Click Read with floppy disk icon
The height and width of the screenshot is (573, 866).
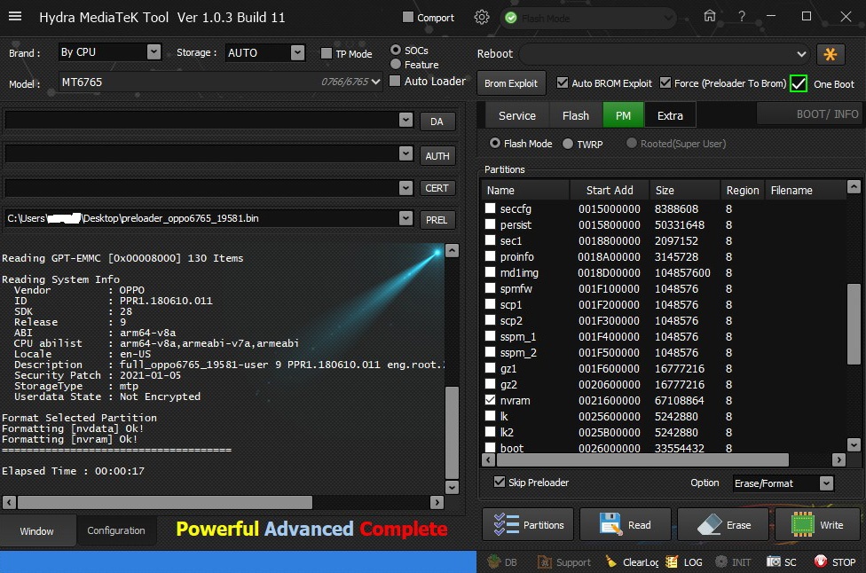click(x=626, y=524)
